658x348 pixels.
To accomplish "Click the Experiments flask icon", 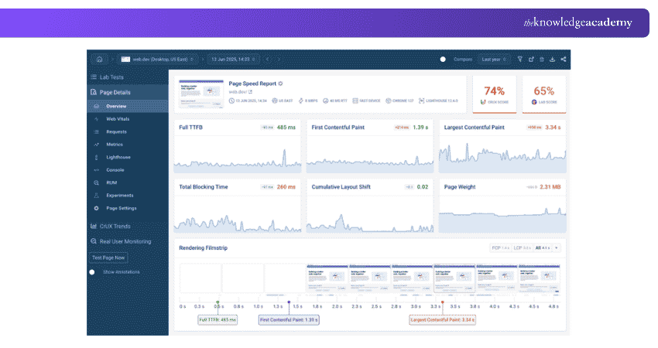I will pos(96,196).
